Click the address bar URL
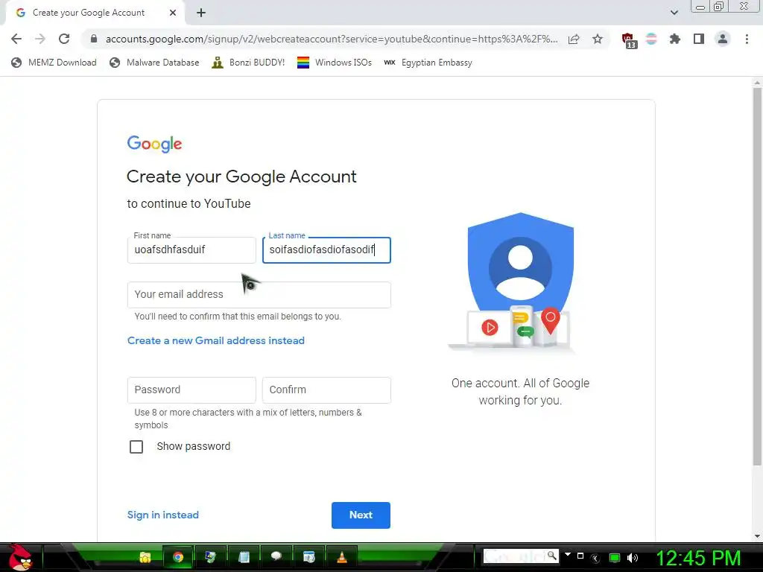 (x=332, y=39)
